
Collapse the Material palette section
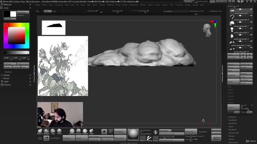(x=7, y=5)
